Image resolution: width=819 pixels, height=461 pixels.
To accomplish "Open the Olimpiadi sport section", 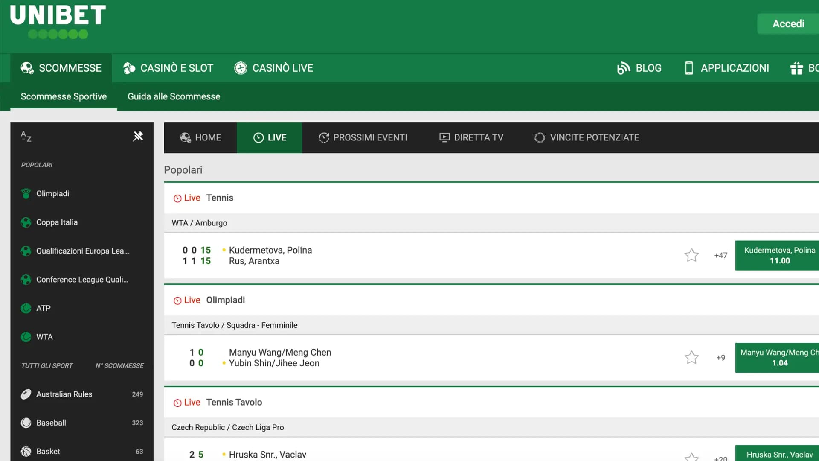I will (52, 193).
